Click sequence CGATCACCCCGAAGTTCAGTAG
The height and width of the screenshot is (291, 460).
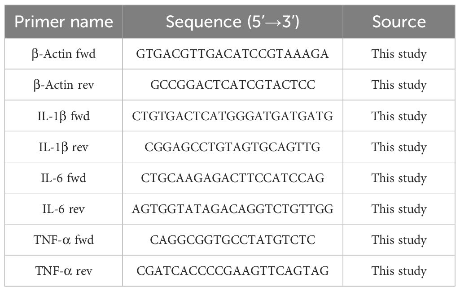[232, 271]
